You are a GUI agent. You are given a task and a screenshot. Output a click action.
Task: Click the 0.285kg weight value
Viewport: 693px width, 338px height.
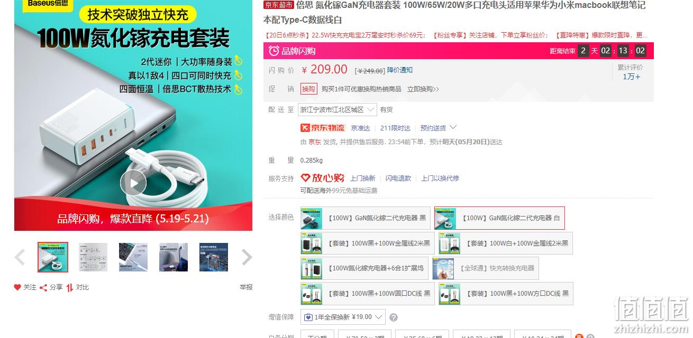[312, 161]
